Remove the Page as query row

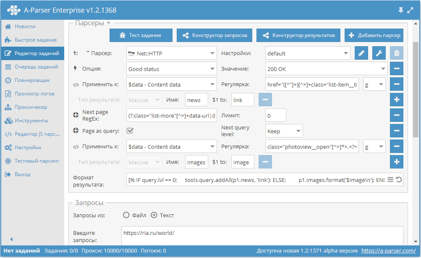click(x=397, y=131)
